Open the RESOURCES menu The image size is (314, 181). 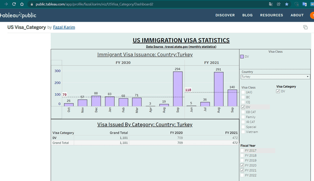tap(271, 15)
